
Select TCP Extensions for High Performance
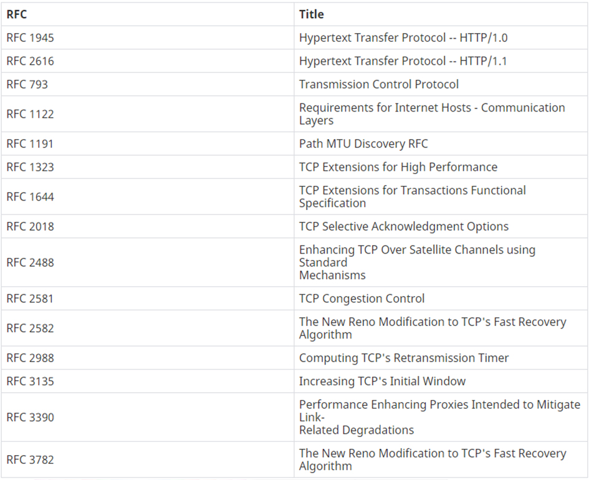[398, 167]
